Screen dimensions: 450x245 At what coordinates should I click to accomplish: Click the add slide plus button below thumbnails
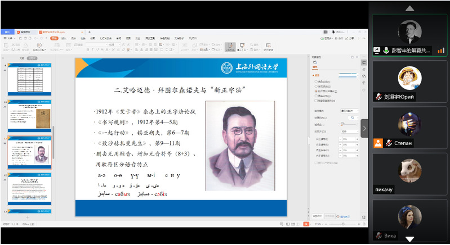click(x=27, y=217)
